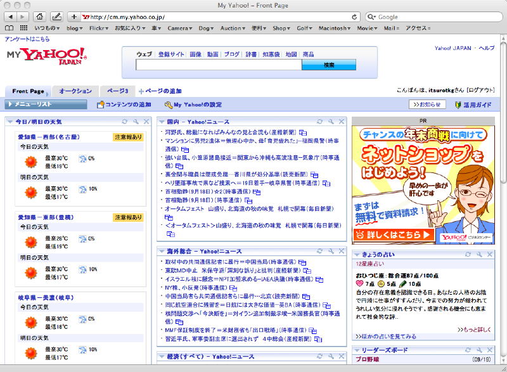Click the >>お知らせ button

pyautogui.click(x=427, y=105)
